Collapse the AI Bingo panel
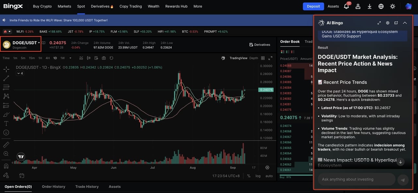The width and height of the screenshot is (418, 193). [405, 23]
